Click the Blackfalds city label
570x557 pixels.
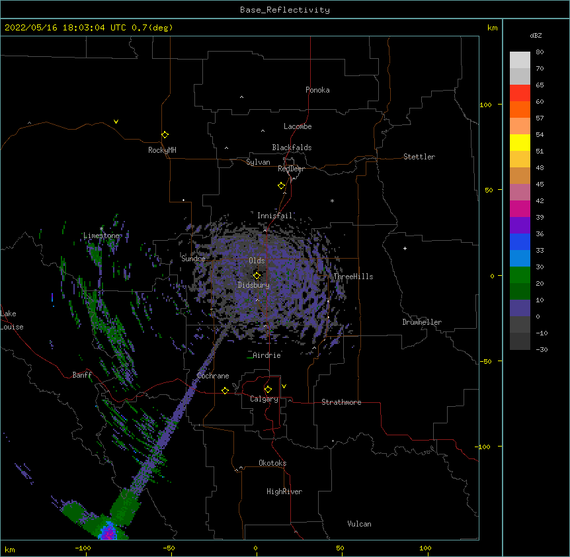click(x=292, y=148)
